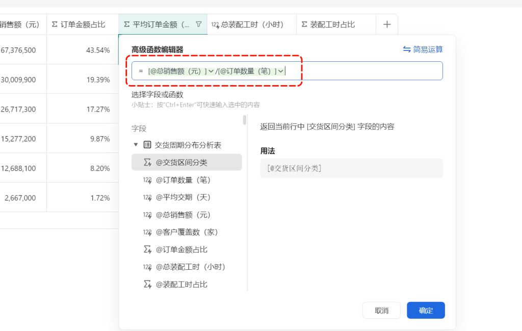Click sigma icon of 平均订单金额 column header

pos(127,24)
